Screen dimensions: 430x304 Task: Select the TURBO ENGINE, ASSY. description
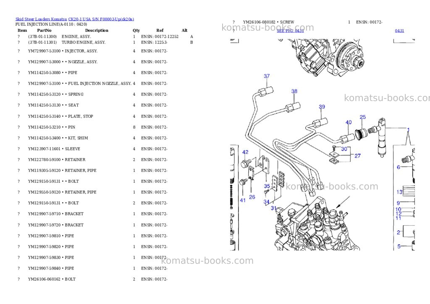click(x=84, y=42)
